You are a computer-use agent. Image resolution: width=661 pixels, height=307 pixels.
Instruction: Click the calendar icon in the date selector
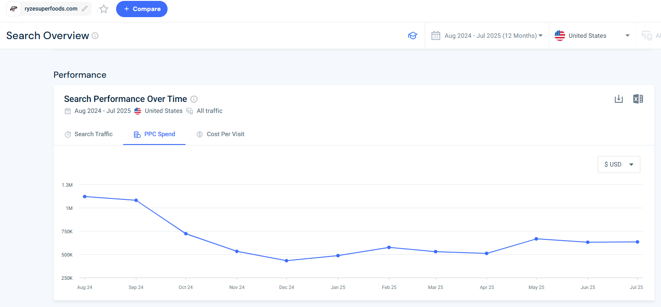coord(435,35)
